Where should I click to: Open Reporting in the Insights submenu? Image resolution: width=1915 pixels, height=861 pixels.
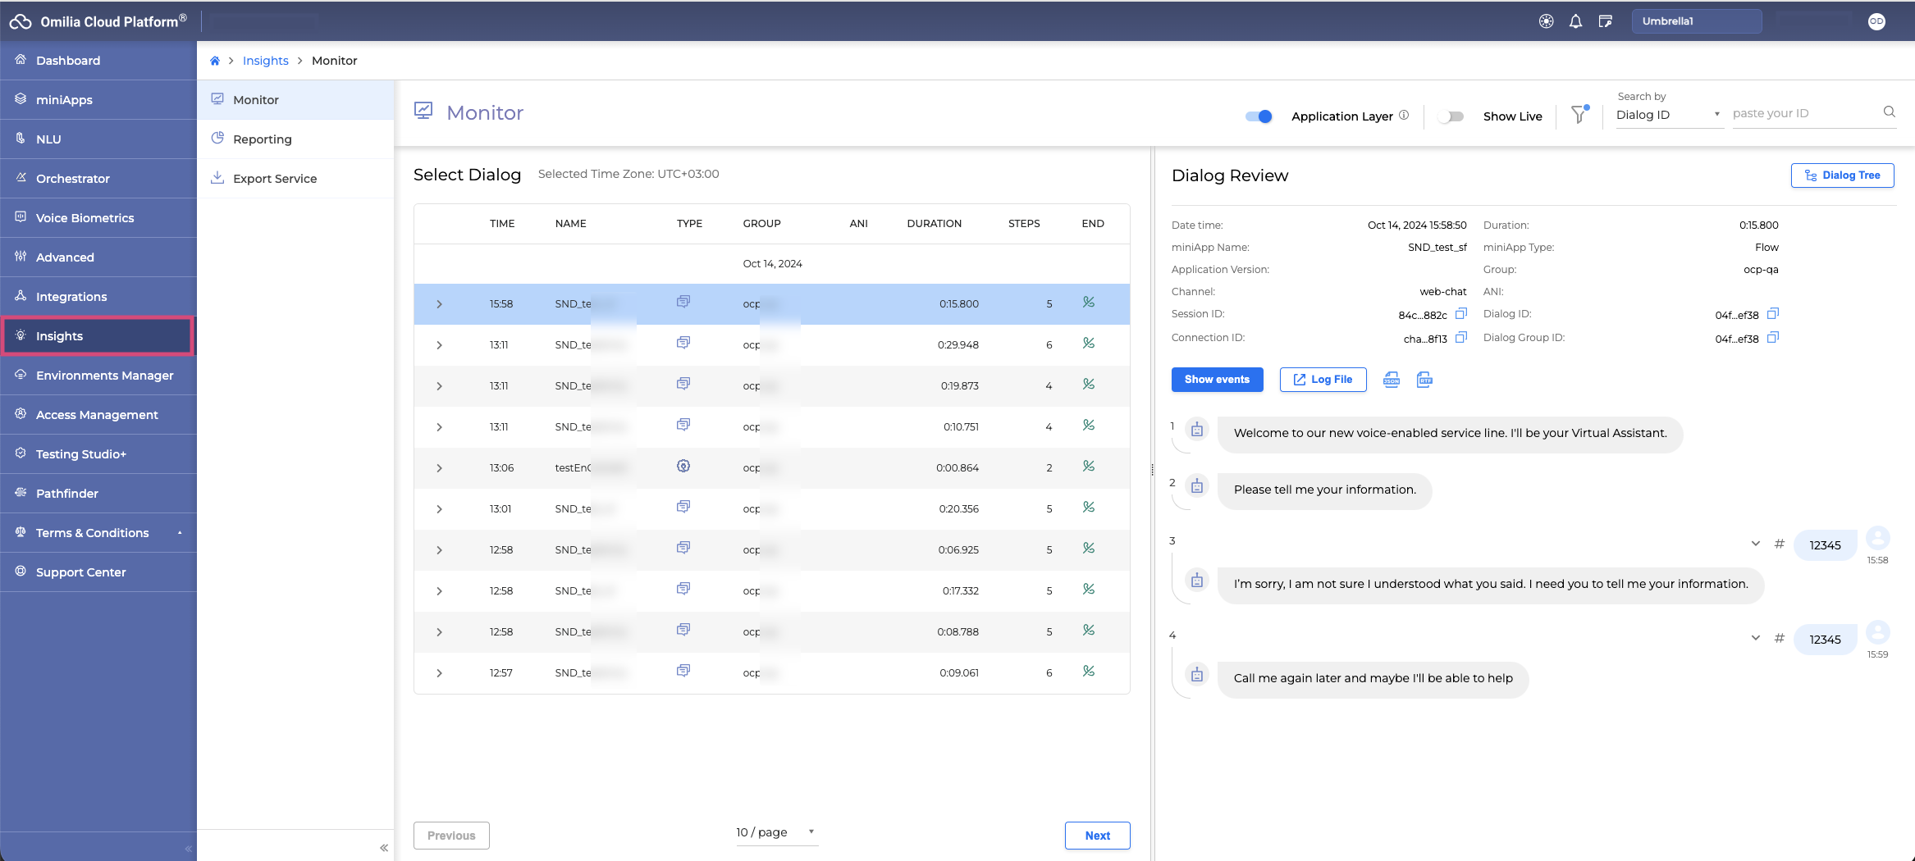(x=263, y=139)
